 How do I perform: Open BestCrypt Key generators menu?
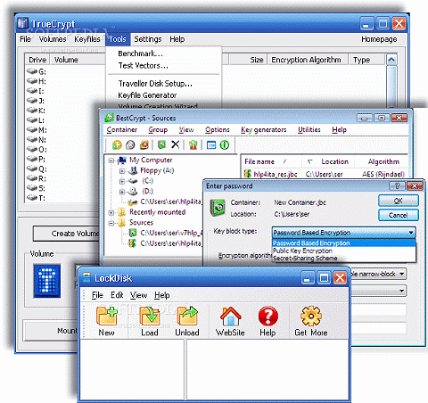pyautogui.click(x=264, y=130)
